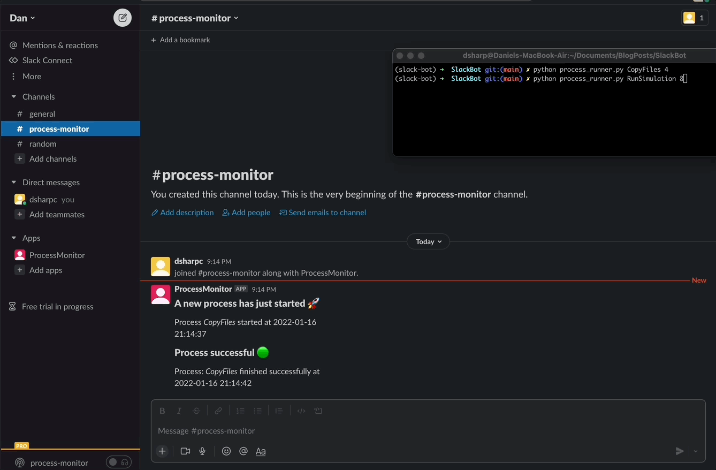Click the PRO badge at sidebar bottom

(x=21, y=446)
